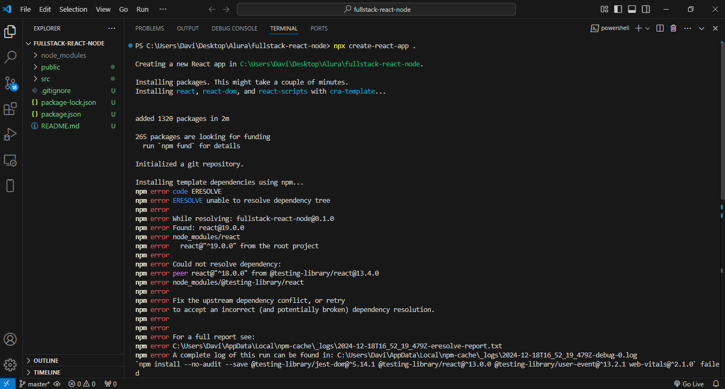
Task: Open the Search view in activity bar
Action: (x=10, y=57)
